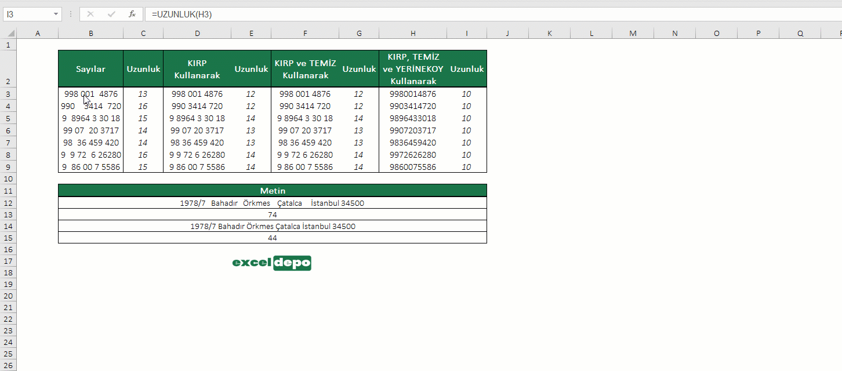842x371 pixels.
Task: Select cell H9 with 9860075586
Action: [x=413, y=167]
